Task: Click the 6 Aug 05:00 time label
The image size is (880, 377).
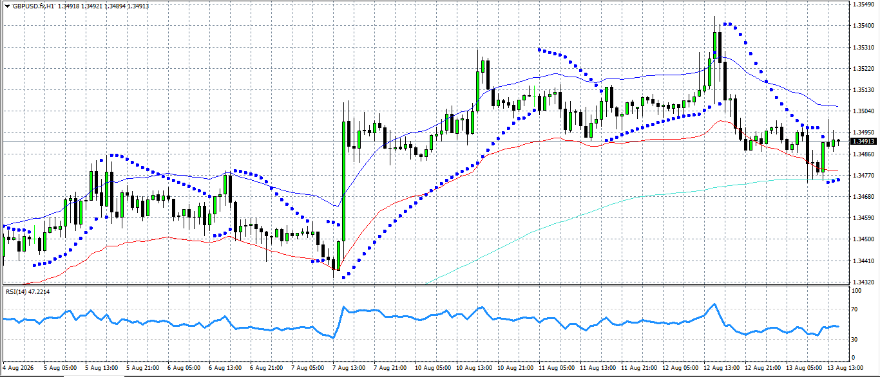Action: click(x=184, y=368)
